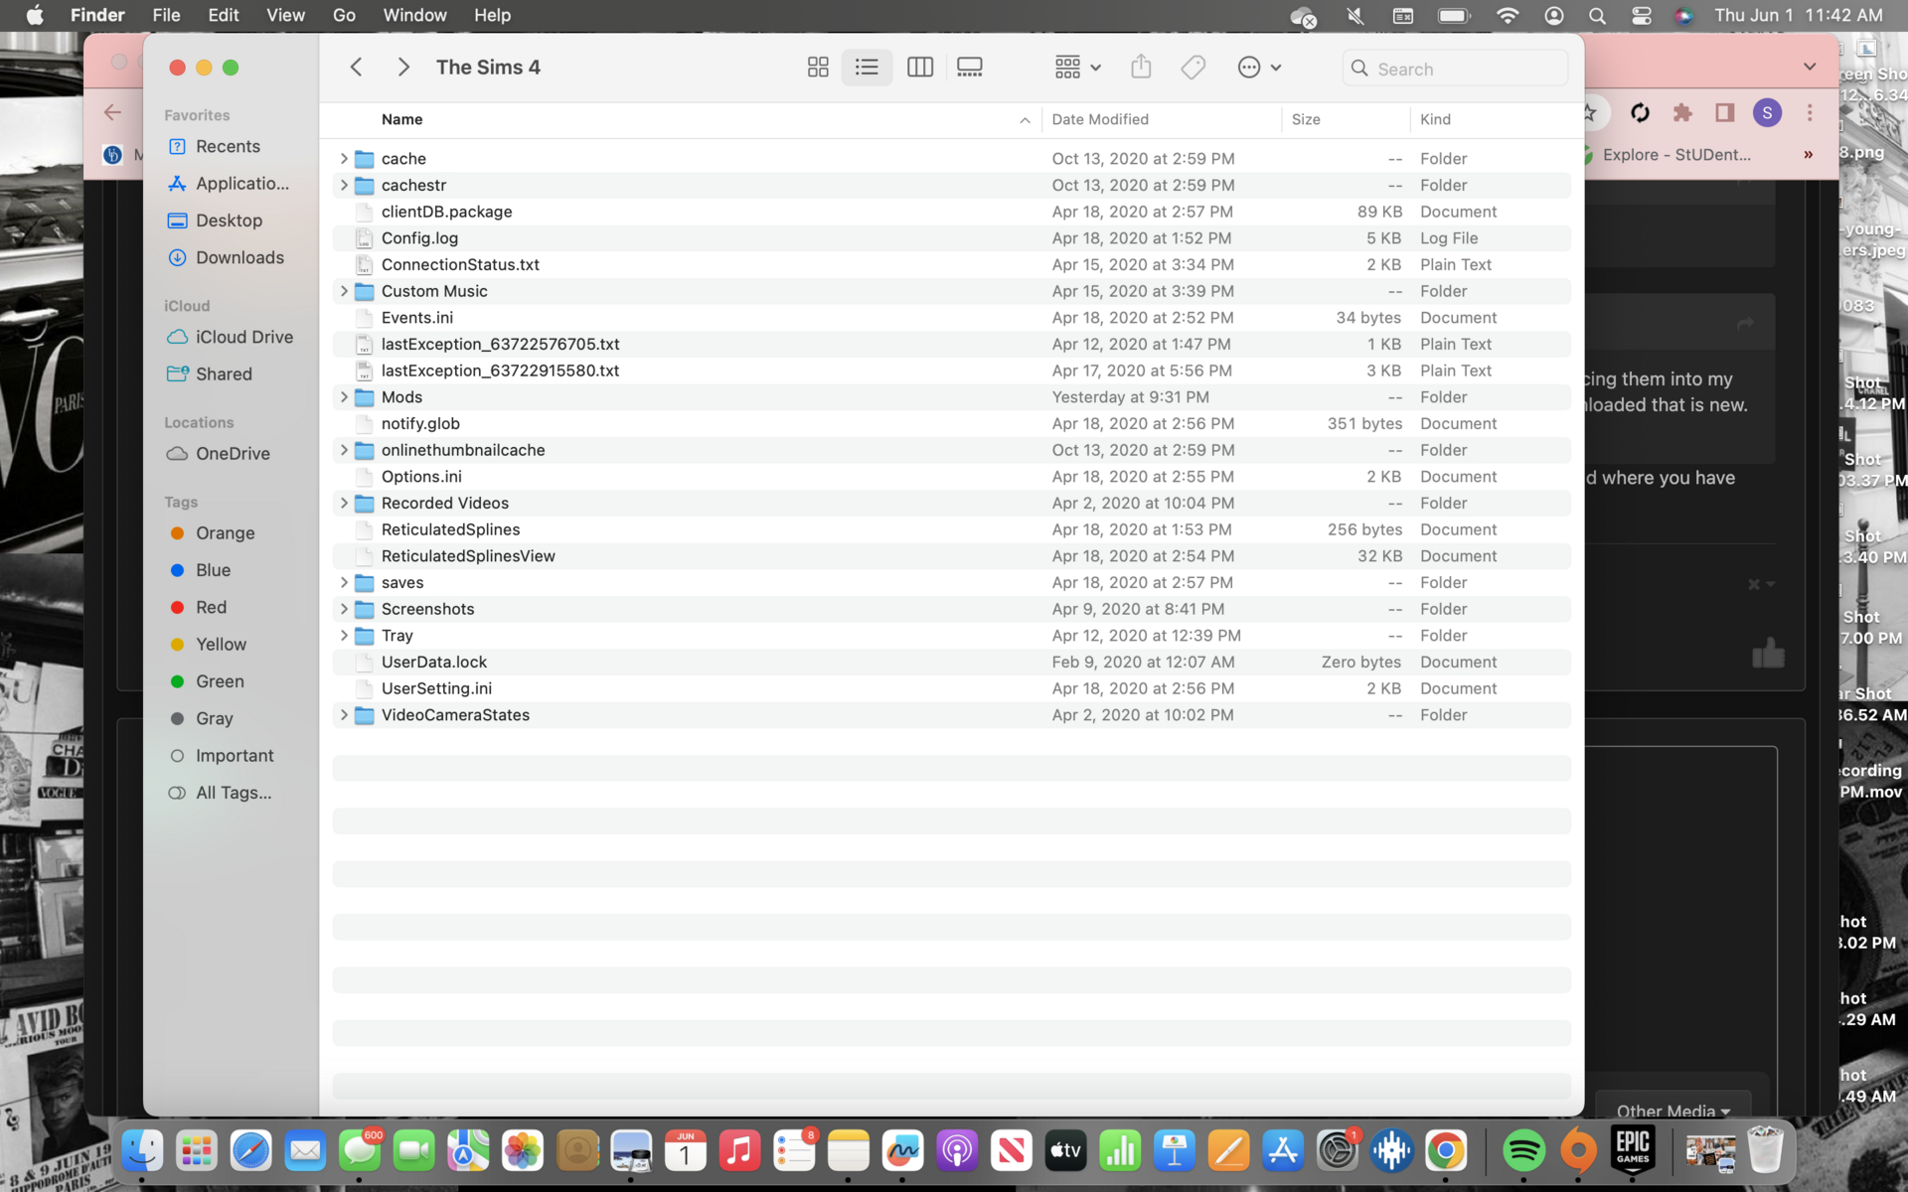Expand the Mods folder
The height and width of the screenshot is (1192, 1908).
tap(344, 397)
